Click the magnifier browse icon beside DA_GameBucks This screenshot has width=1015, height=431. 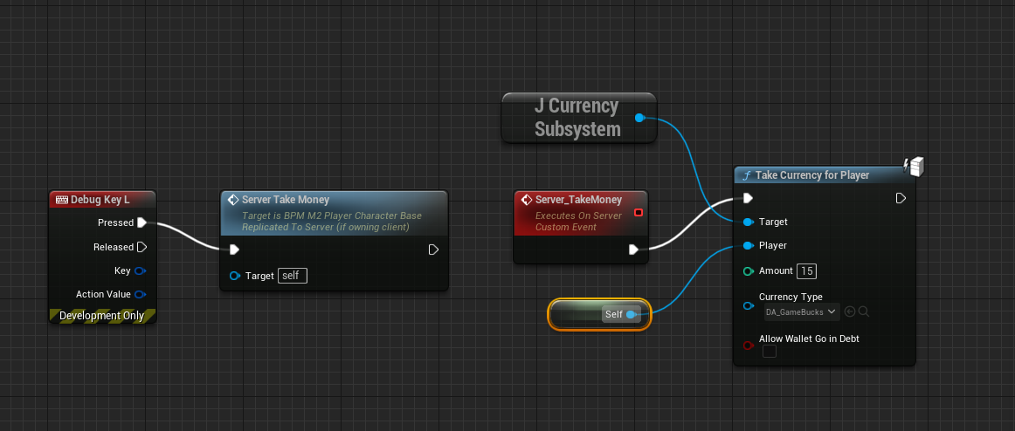[864, 311]
